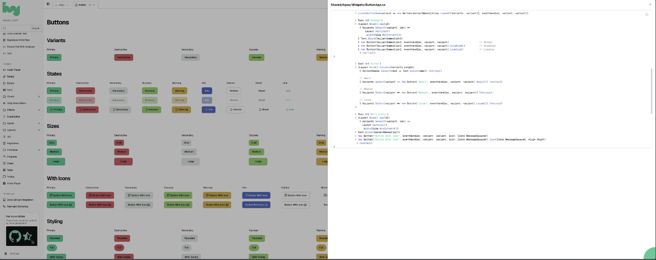
Task: Select the Button tab
Action: [82, 4]
